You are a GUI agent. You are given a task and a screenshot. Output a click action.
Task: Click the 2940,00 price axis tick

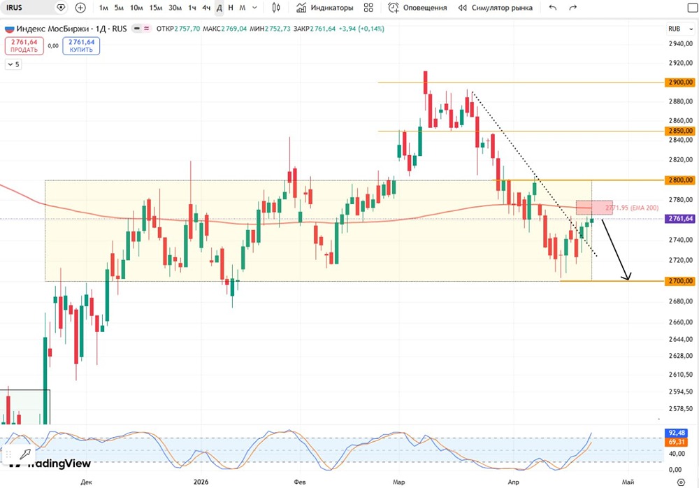click(681, 44)
